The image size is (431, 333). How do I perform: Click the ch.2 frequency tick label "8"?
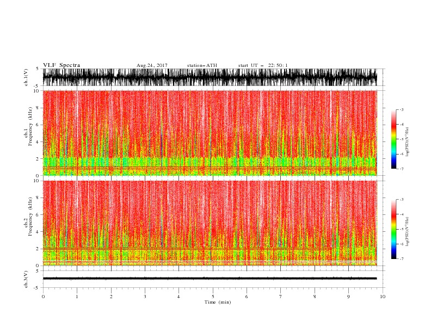(38, 198)
